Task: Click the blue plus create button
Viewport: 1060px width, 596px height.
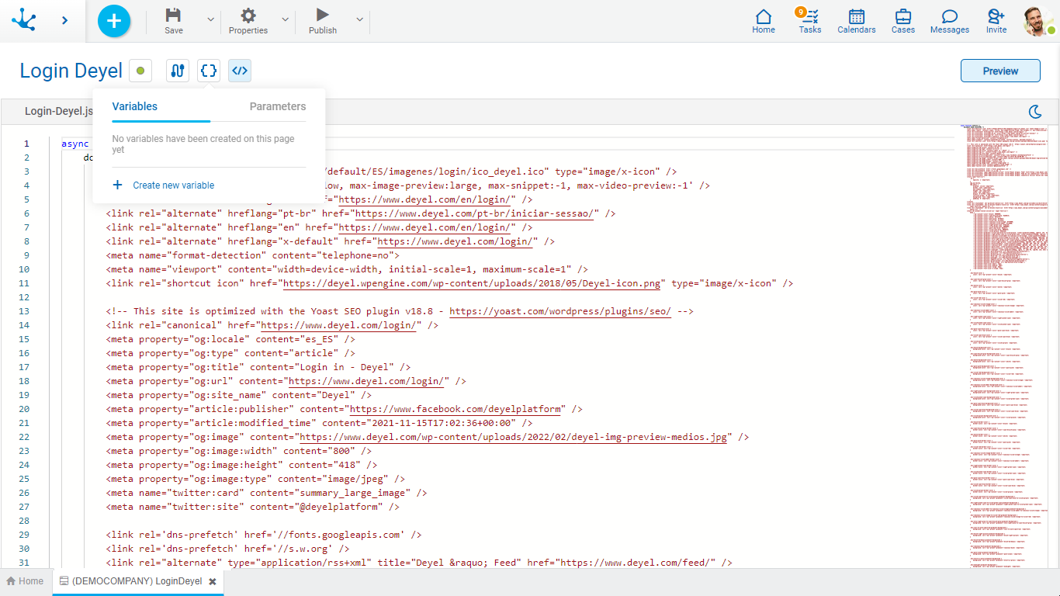Action: [114, 21]
